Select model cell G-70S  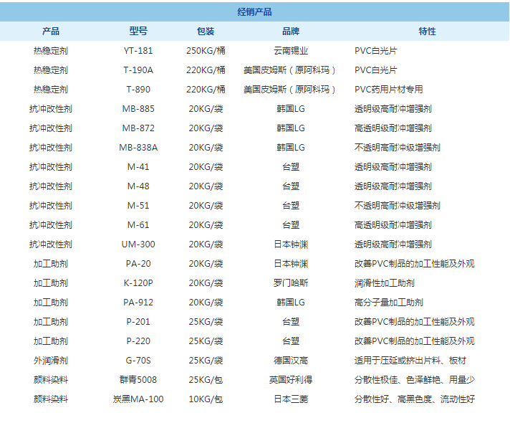tap(138, 361)
